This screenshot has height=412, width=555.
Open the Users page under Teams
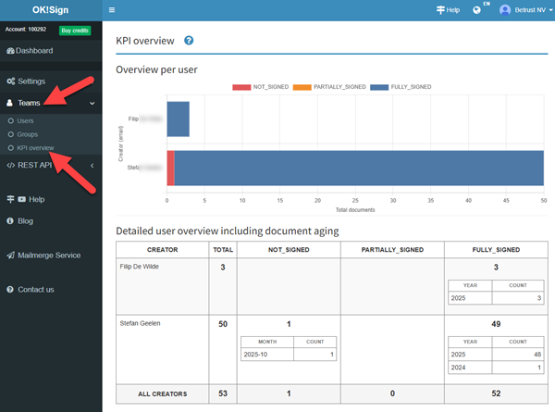25,120
